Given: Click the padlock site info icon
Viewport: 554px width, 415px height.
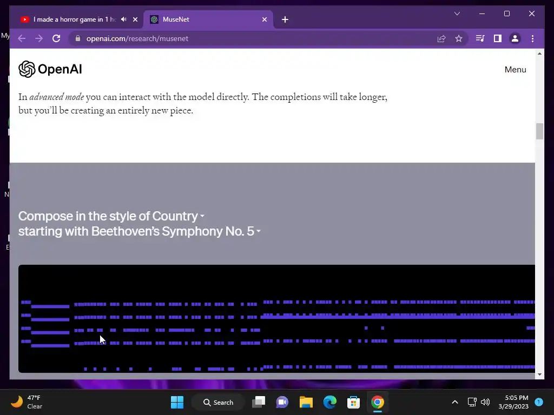Looking at the screenshot, I should pos(78,38).
